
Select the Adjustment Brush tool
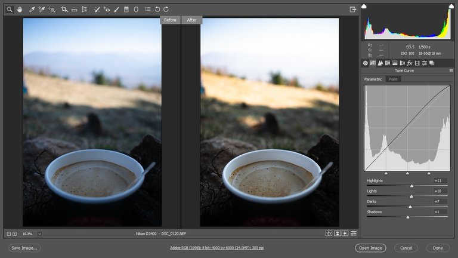[116, 10]
